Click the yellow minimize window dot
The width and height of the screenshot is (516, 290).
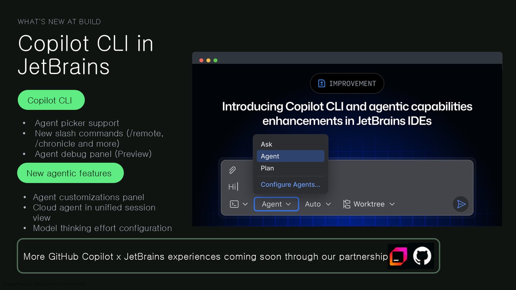208,60
